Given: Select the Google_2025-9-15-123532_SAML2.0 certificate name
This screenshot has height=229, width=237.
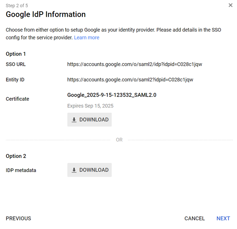Looking at the screenshot, I should (x=112, y=95).
